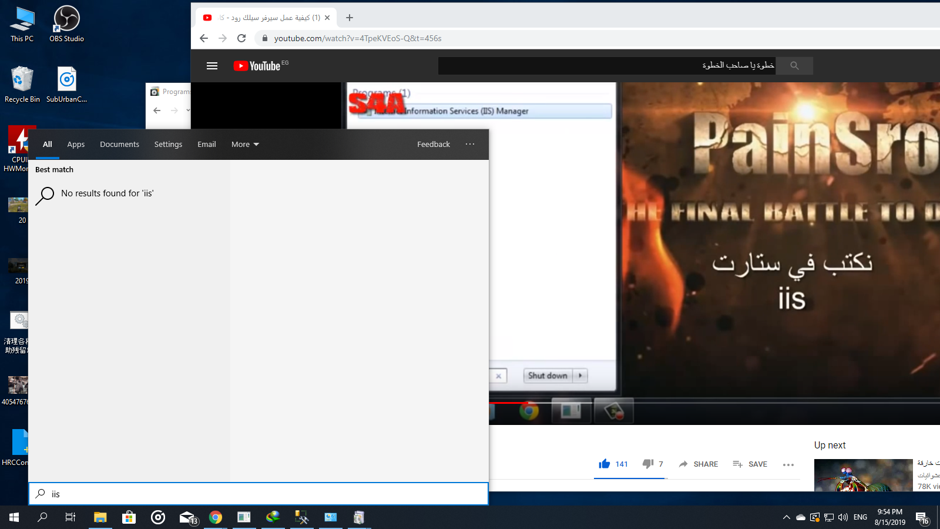Reload the Chrome page
940x529 pixels.
(x=241, y=38)
